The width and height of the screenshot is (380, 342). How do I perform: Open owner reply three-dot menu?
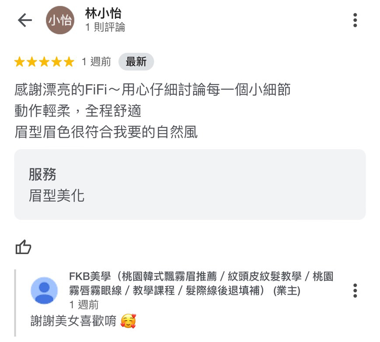tap(355, 290)
